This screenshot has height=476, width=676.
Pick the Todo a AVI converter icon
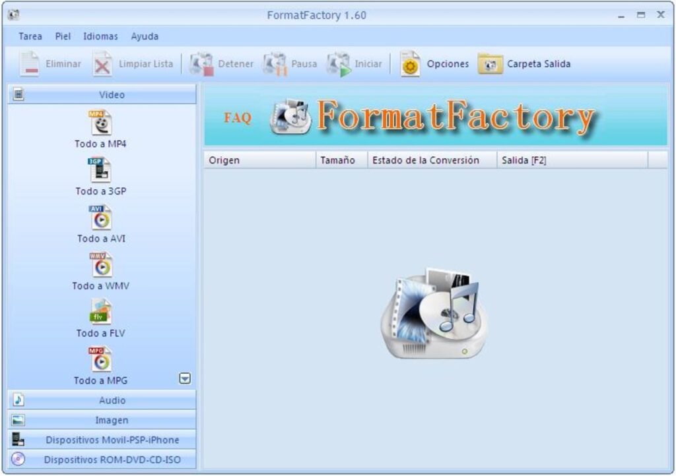(x=101, y=218)
